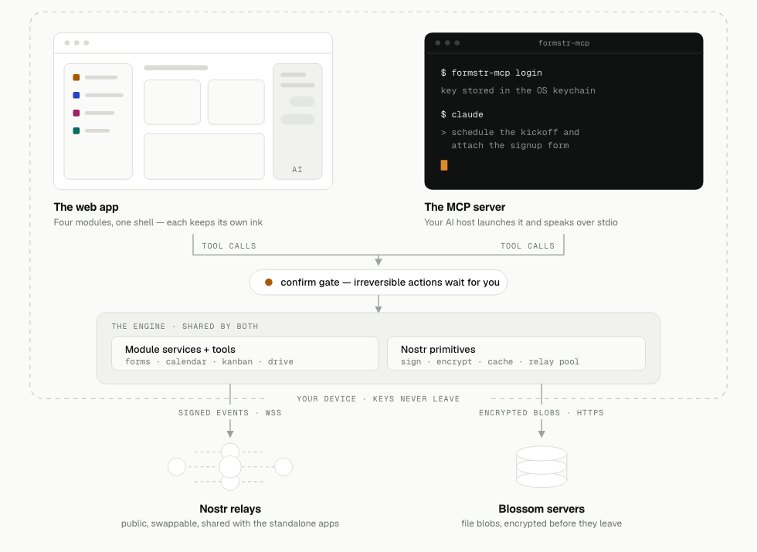Viewport: 757px width, 552px height.
Task: Click 'sign · encrypt · cache · relay pool' text
Action: click(490, 362)
